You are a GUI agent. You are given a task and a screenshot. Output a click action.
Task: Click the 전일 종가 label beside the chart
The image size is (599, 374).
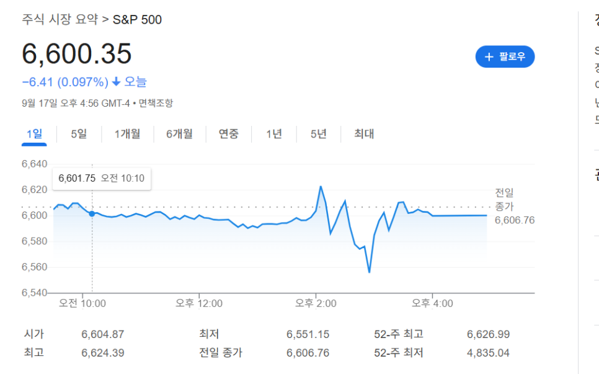(504, 200)
